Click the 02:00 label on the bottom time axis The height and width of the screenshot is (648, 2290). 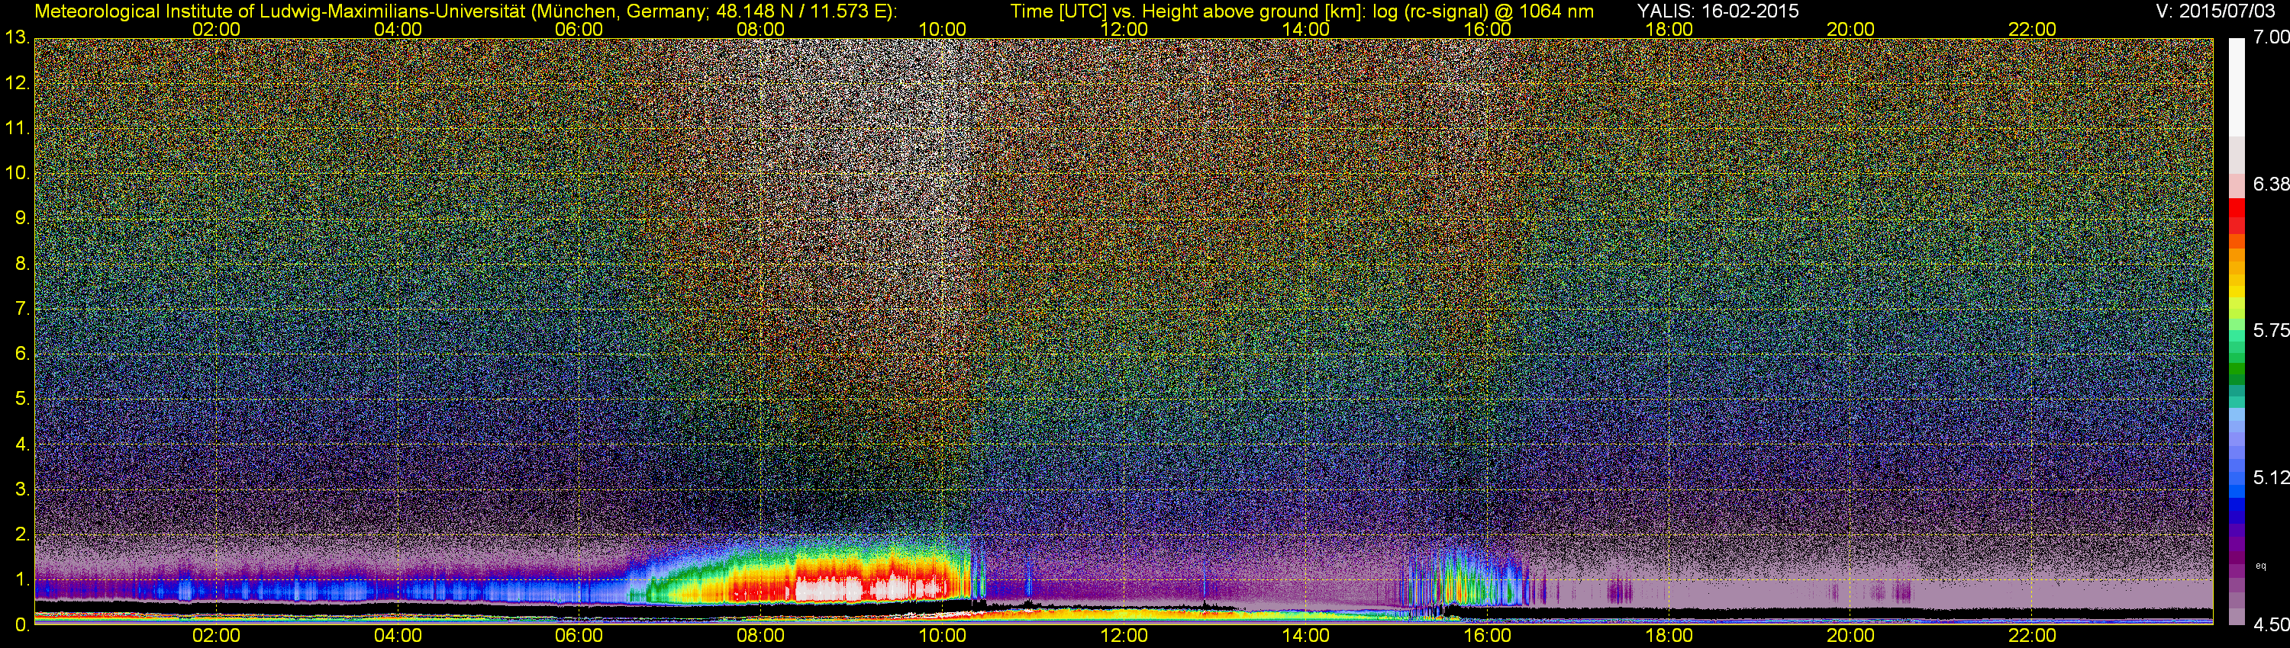216,636
